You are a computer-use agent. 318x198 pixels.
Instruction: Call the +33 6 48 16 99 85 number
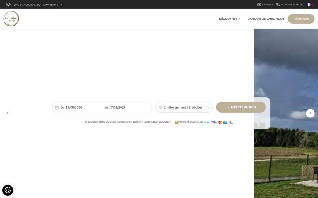pos(292,4)
